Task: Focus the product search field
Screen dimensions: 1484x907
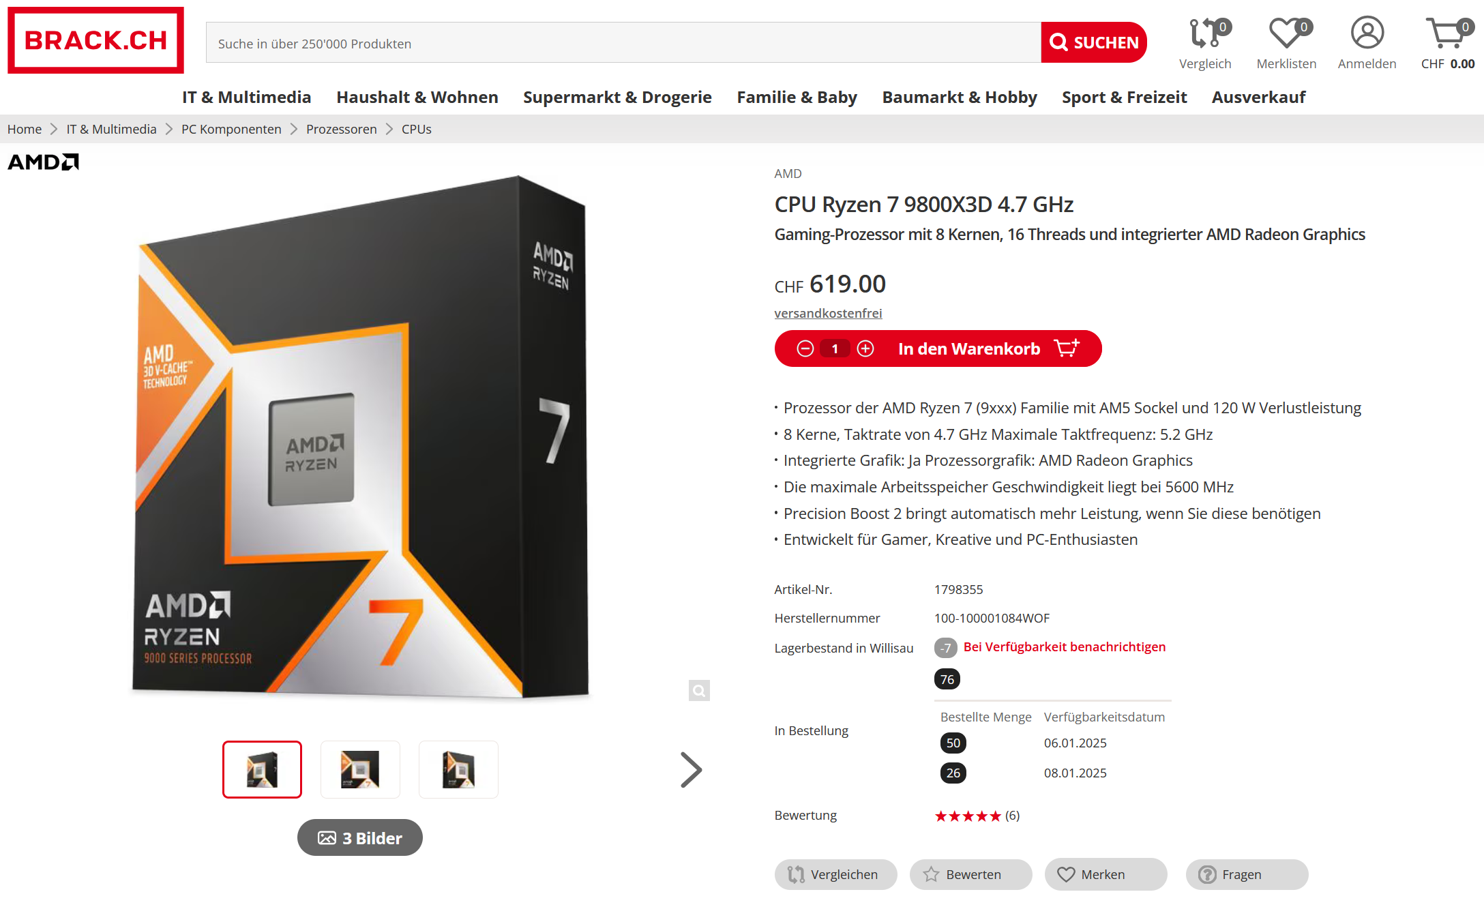Action: (x=623, y=43)
